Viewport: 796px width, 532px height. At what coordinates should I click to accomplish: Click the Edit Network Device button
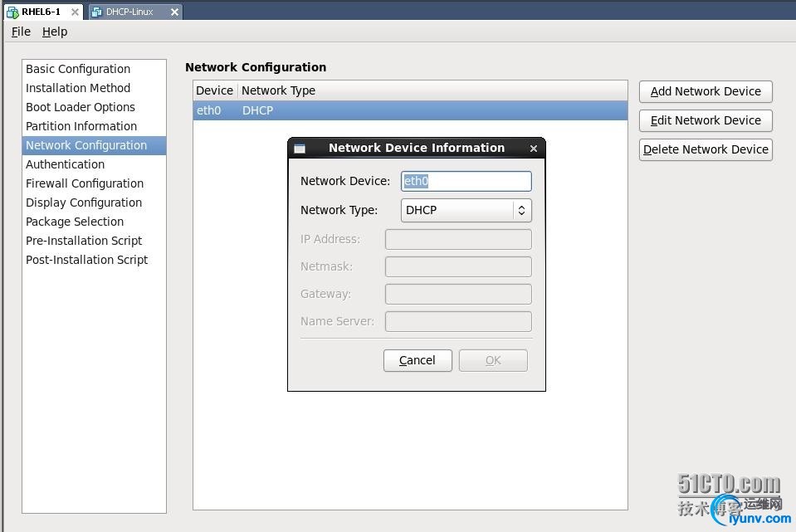[x=706, y=120]
